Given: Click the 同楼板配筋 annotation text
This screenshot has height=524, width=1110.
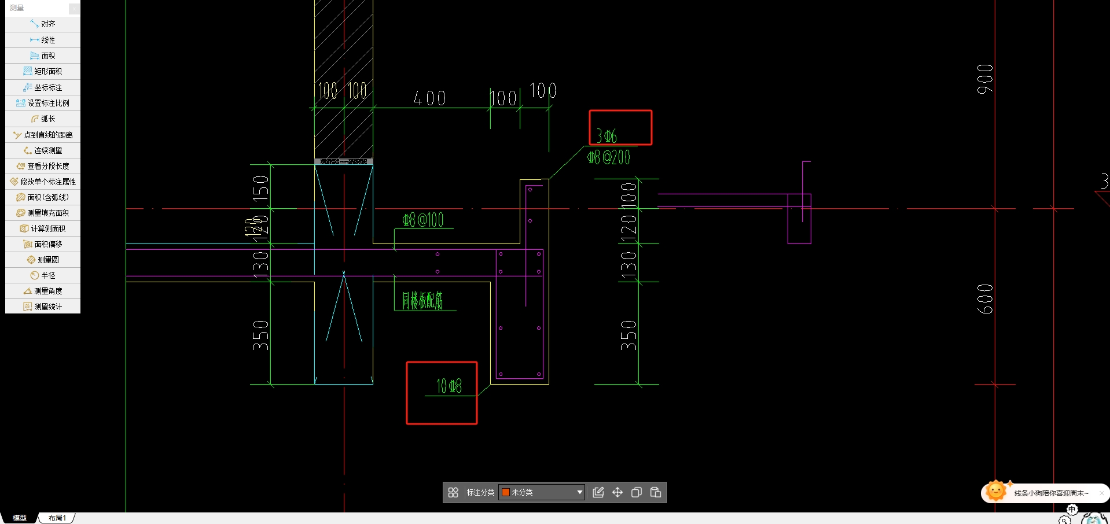Looking at the screenshot, I should (422, 300).
